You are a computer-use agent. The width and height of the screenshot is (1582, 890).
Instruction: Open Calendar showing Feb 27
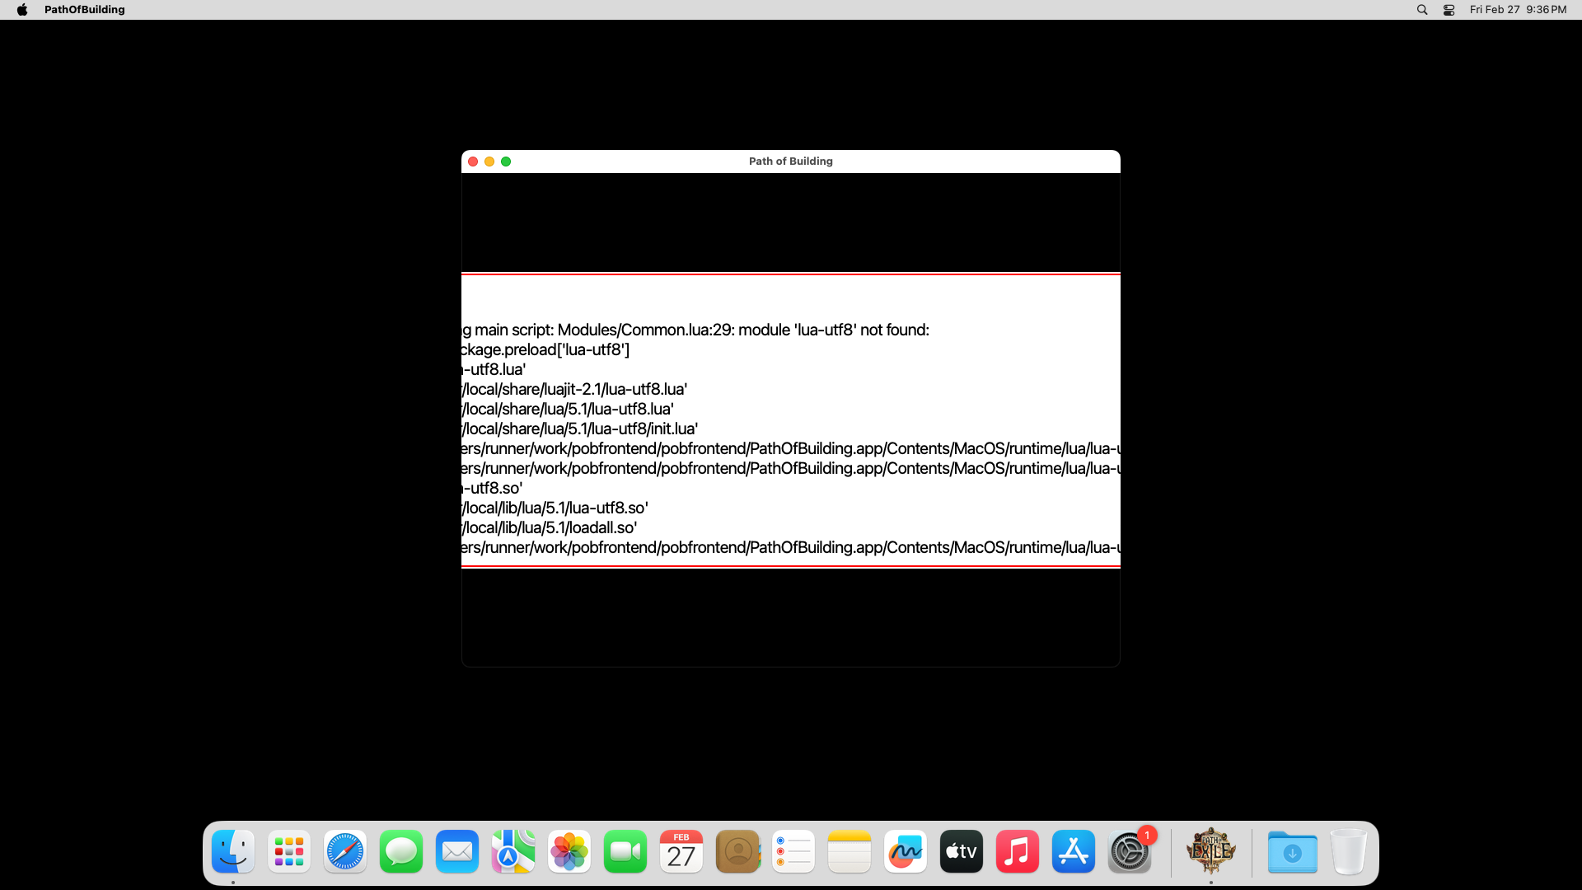[x=681, y=851]
